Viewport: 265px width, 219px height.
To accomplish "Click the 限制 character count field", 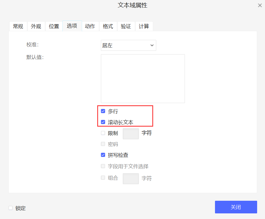I will [x=131, y=133].
